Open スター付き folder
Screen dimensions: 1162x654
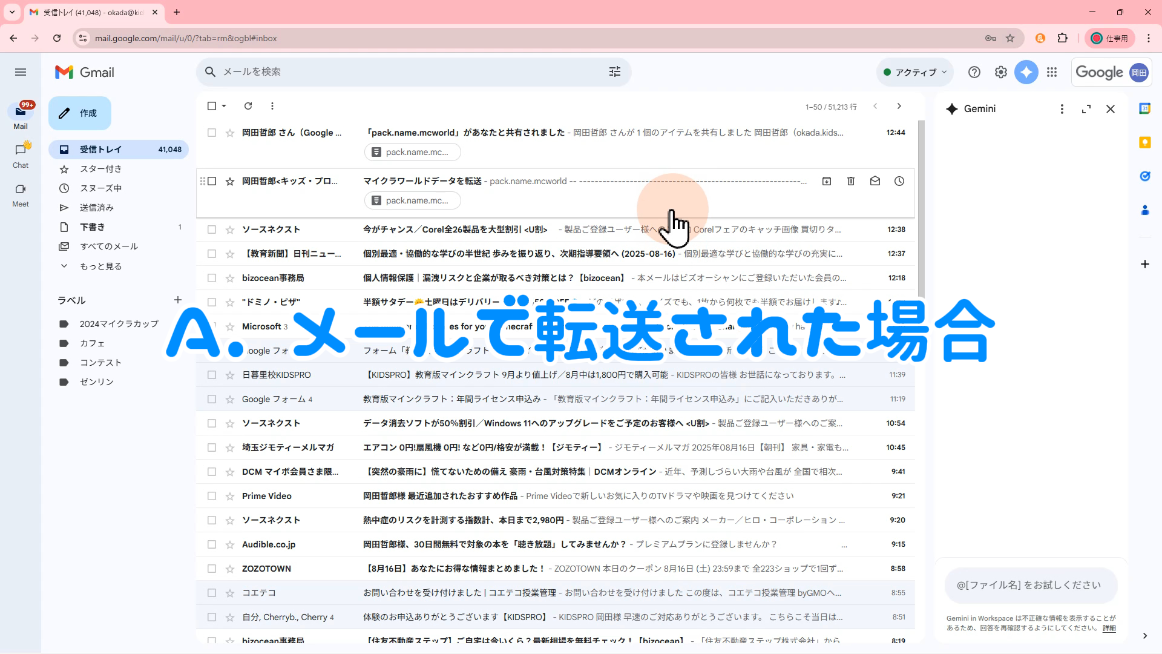(100, 169)
